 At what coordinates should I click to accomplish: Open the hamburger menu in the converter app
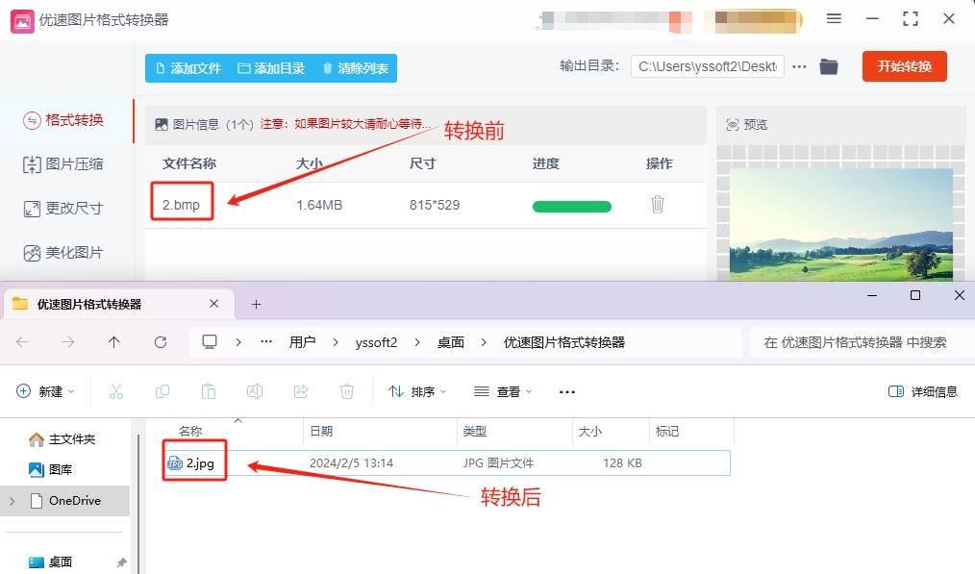click(x=833, y=18)
